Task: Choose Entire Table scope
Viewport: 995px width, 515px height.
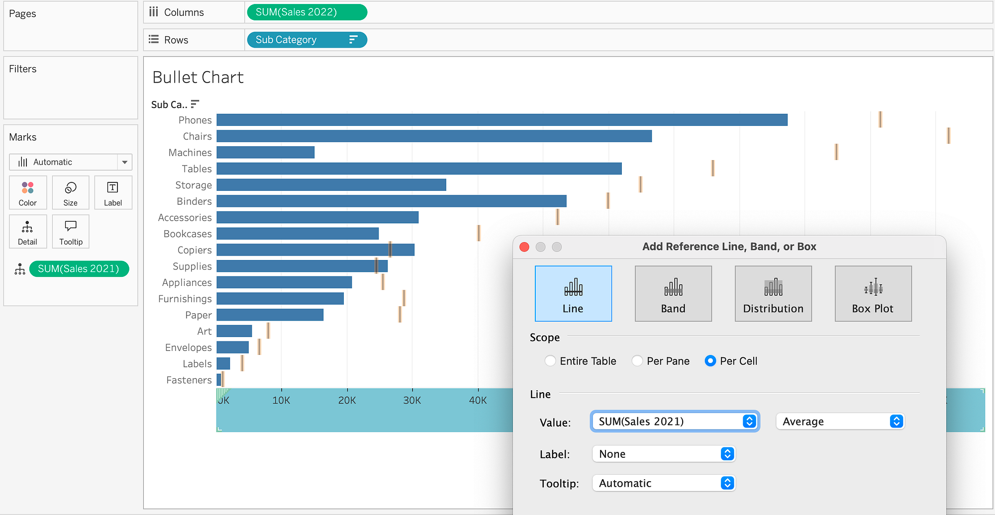Action: click(x=550, y=361)
